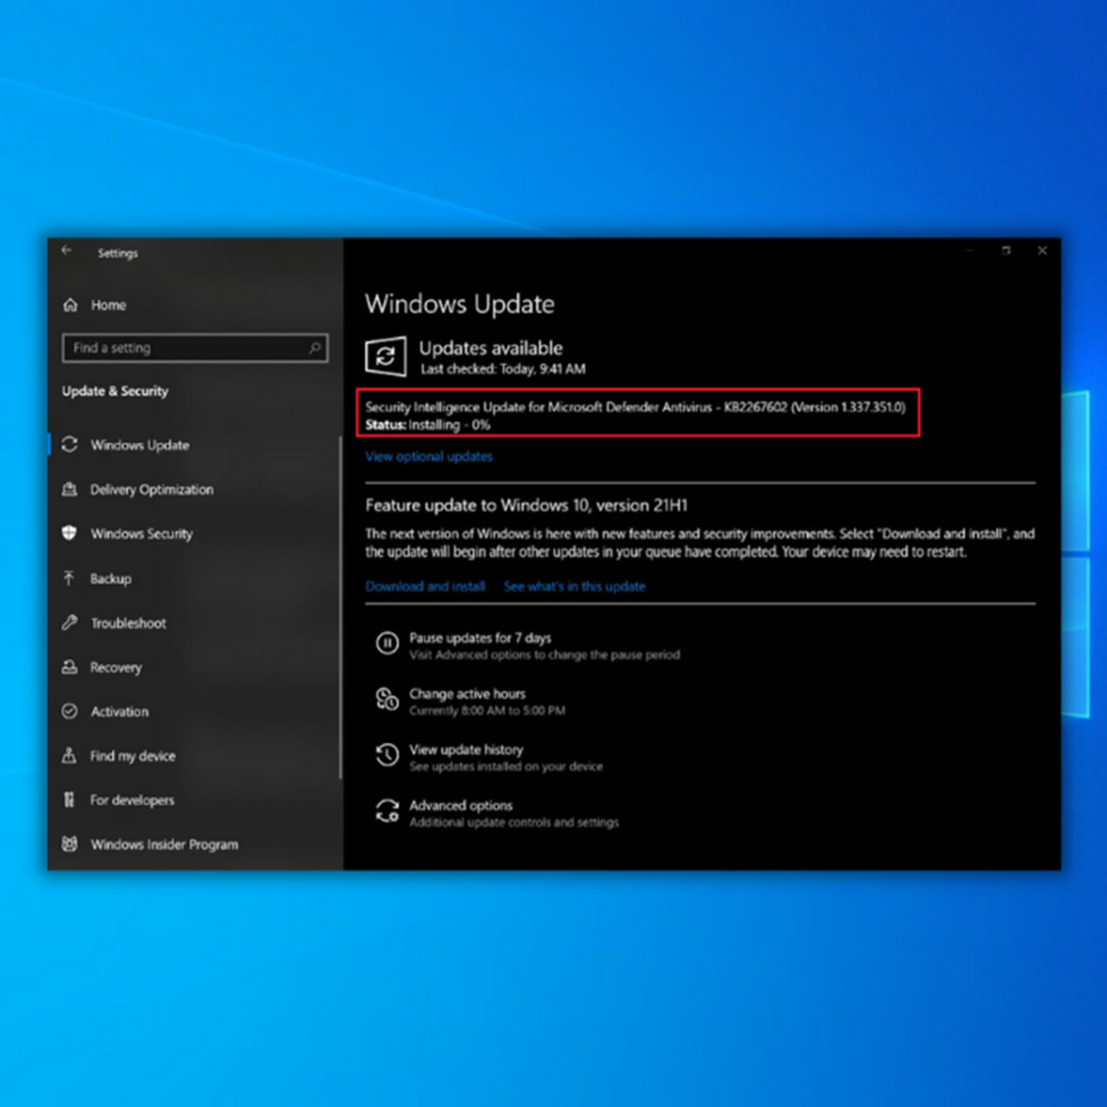This screenshot has height=1107, width=1107.
Task: Click the Last checked: Today, 9:41 AM text
Action: pos(503,369)
